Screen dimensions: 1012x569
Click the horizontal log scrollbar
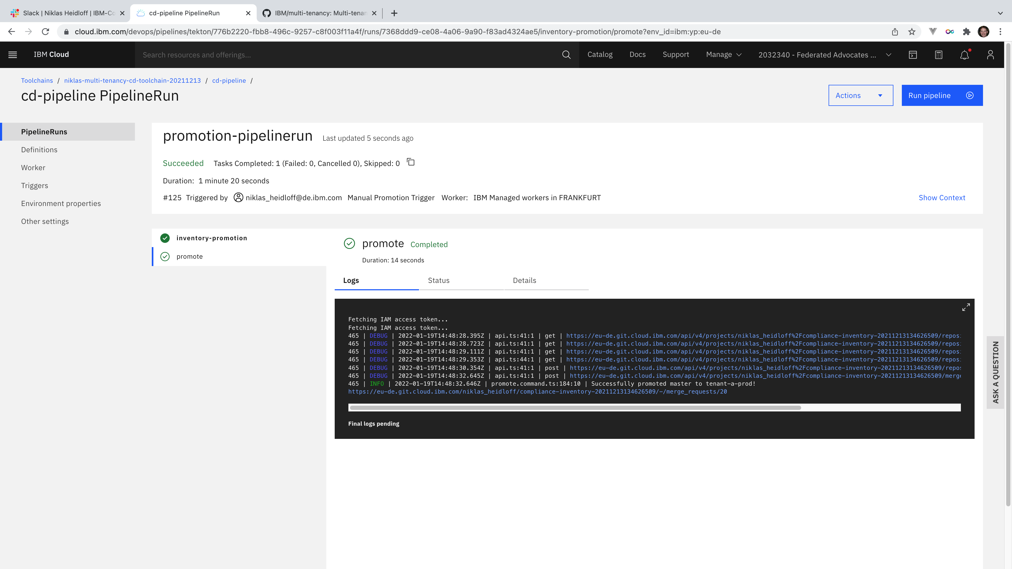pos(575,408)
